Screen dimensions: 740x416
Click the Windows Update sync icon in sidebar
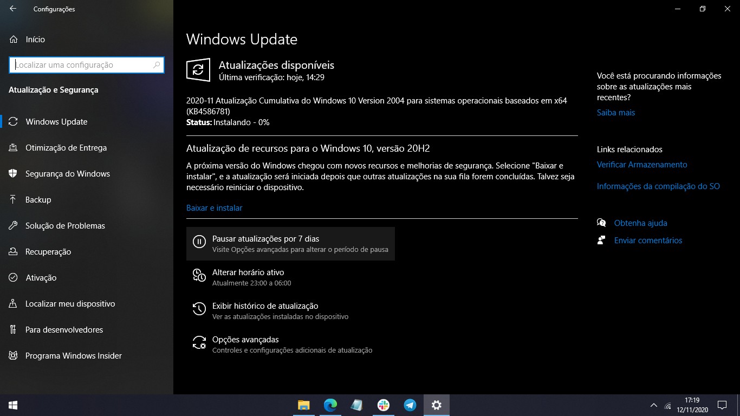coord(14,122)
